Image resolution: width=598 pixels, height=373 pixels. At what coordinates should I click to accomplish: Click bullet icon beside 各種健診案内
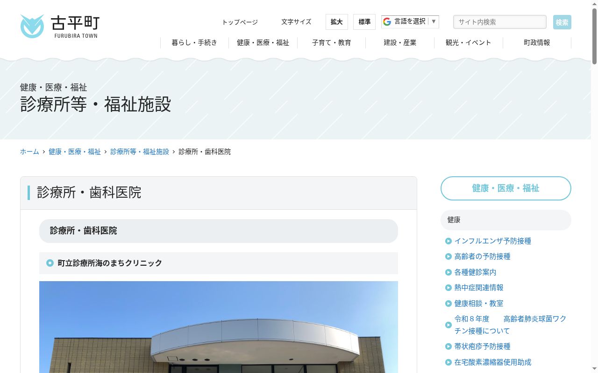(448, 272)
